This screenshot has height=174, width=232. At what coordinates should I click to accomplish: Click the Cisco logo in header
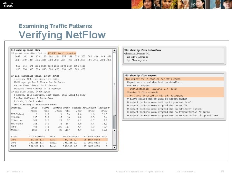click(8, 4)
